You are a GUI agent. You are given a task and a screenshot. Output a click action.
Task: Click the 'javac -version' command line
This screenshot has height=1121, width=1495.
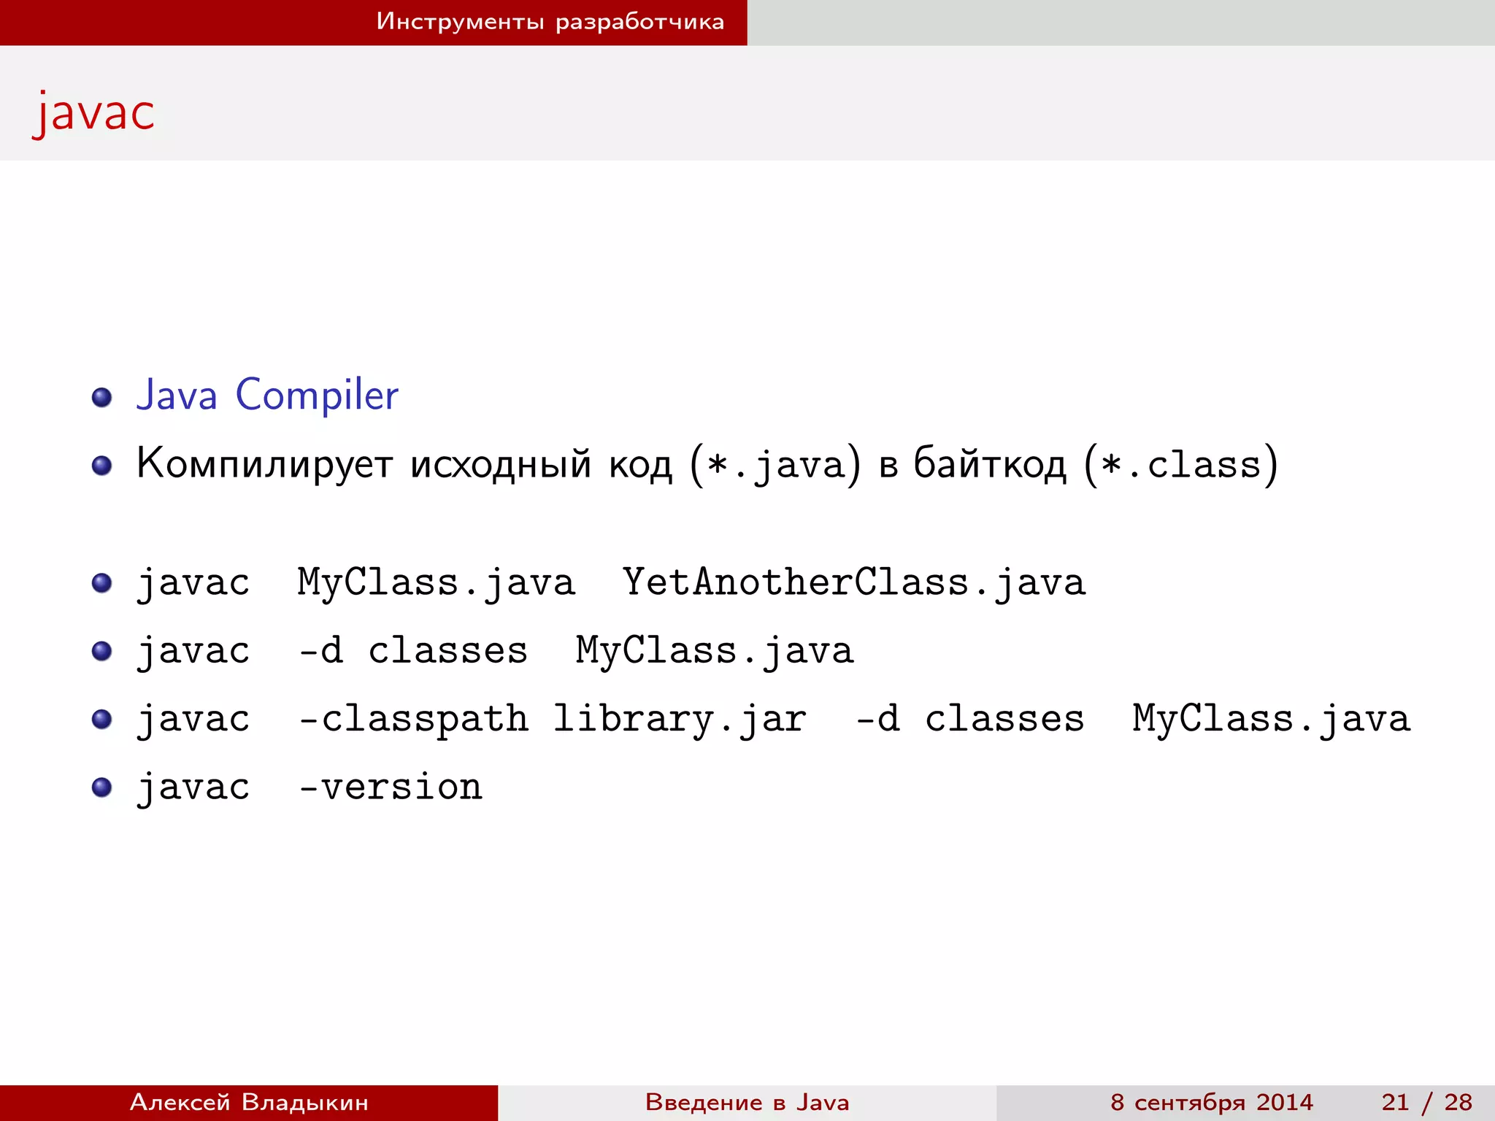tap(310, 787)
